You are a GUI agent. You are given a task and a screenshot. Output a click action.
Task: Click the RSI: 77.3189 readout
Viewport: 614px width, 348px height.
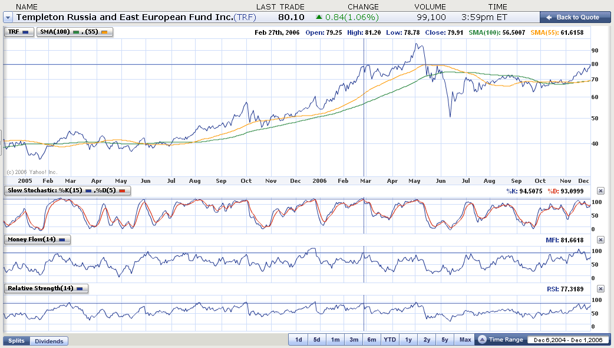[x=565, y=289]
